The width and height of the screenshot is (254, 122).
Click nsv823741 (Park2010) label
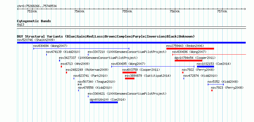(90, 76)
